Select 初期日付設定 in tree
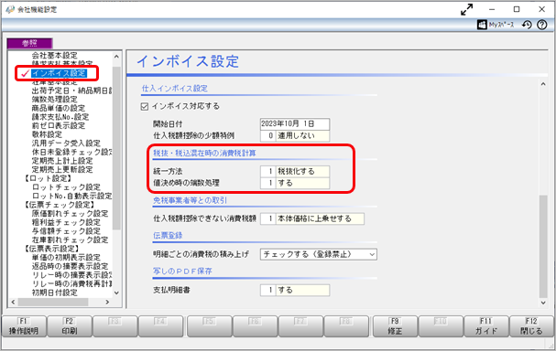 (55, 292)
